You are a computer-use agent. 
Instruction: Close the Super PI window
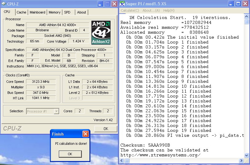click(x=245, y=3)
